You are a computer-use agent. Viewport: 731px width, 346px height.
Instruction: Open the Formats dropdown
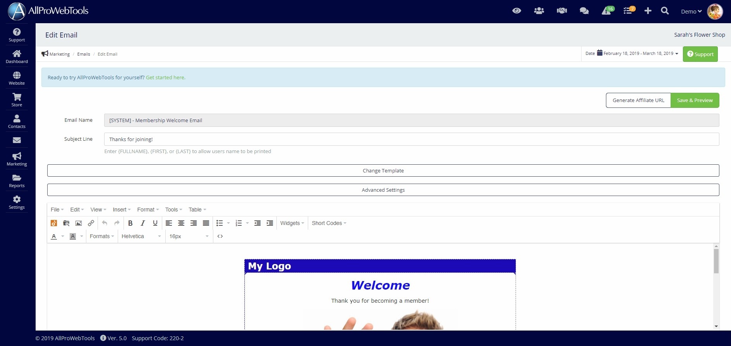tap(102, 236)
